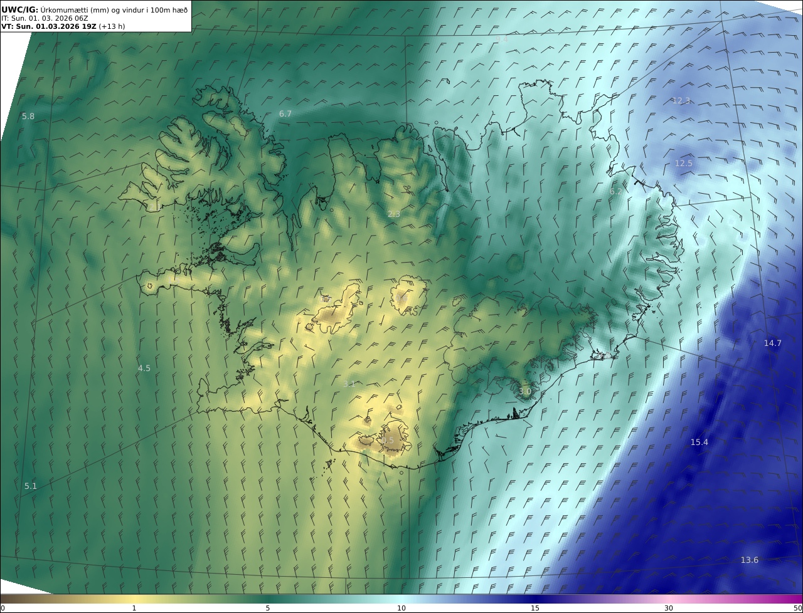Click the 12.3 value label on the map

coord(681,100)
